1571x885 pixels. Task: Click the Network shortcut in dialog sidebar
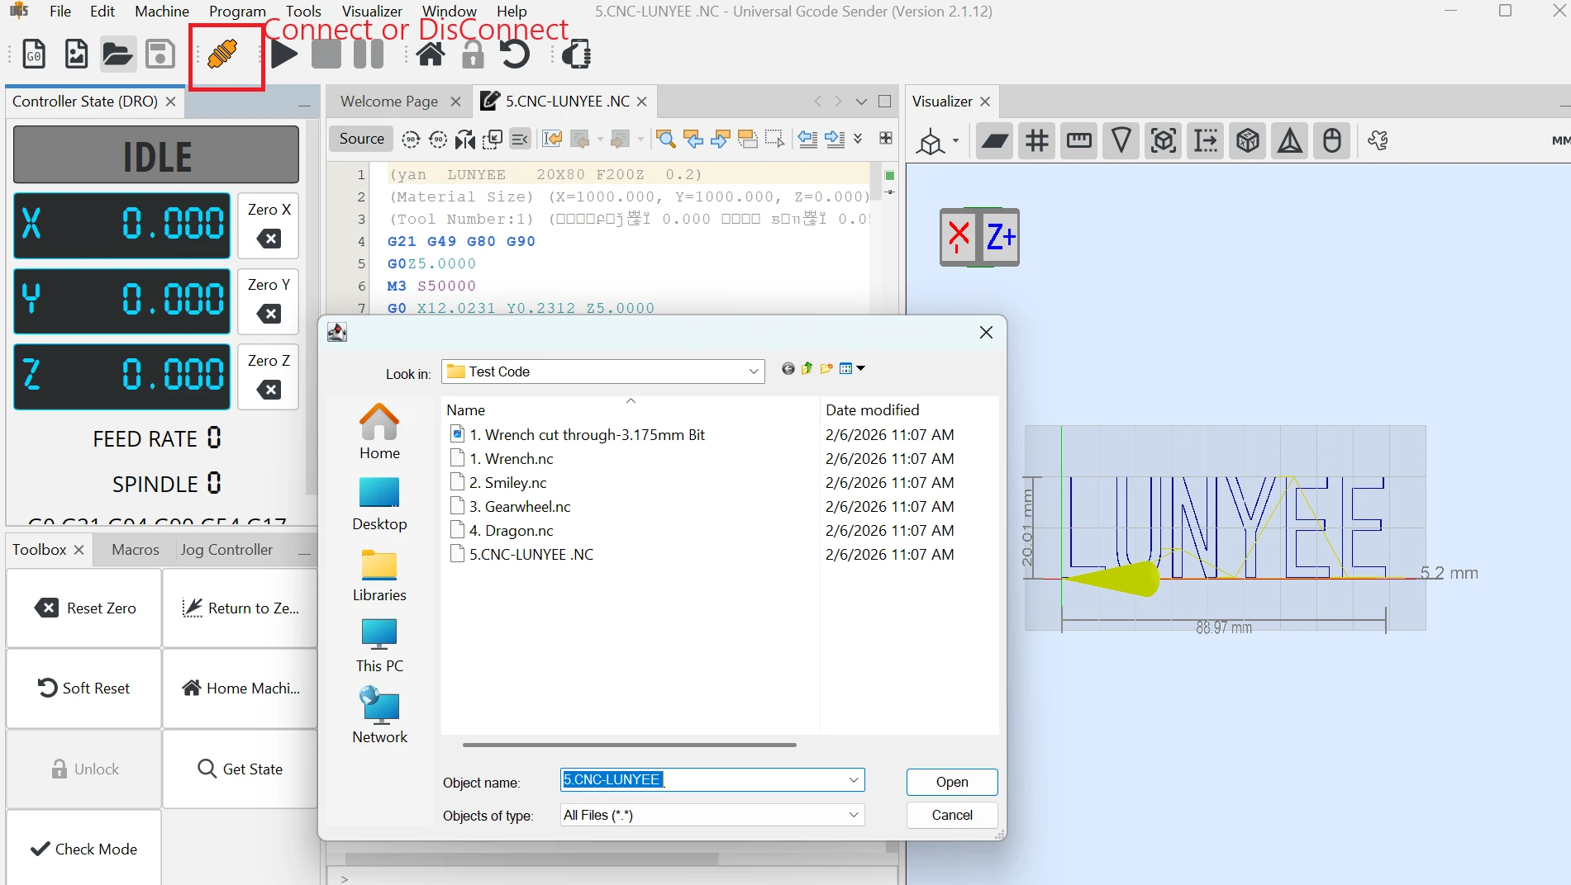379,717
